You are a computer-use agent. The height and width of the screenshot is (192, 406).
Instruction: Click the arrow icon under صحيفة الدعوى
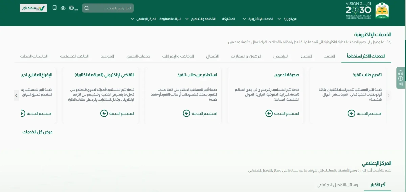click(x=269, y=113)
